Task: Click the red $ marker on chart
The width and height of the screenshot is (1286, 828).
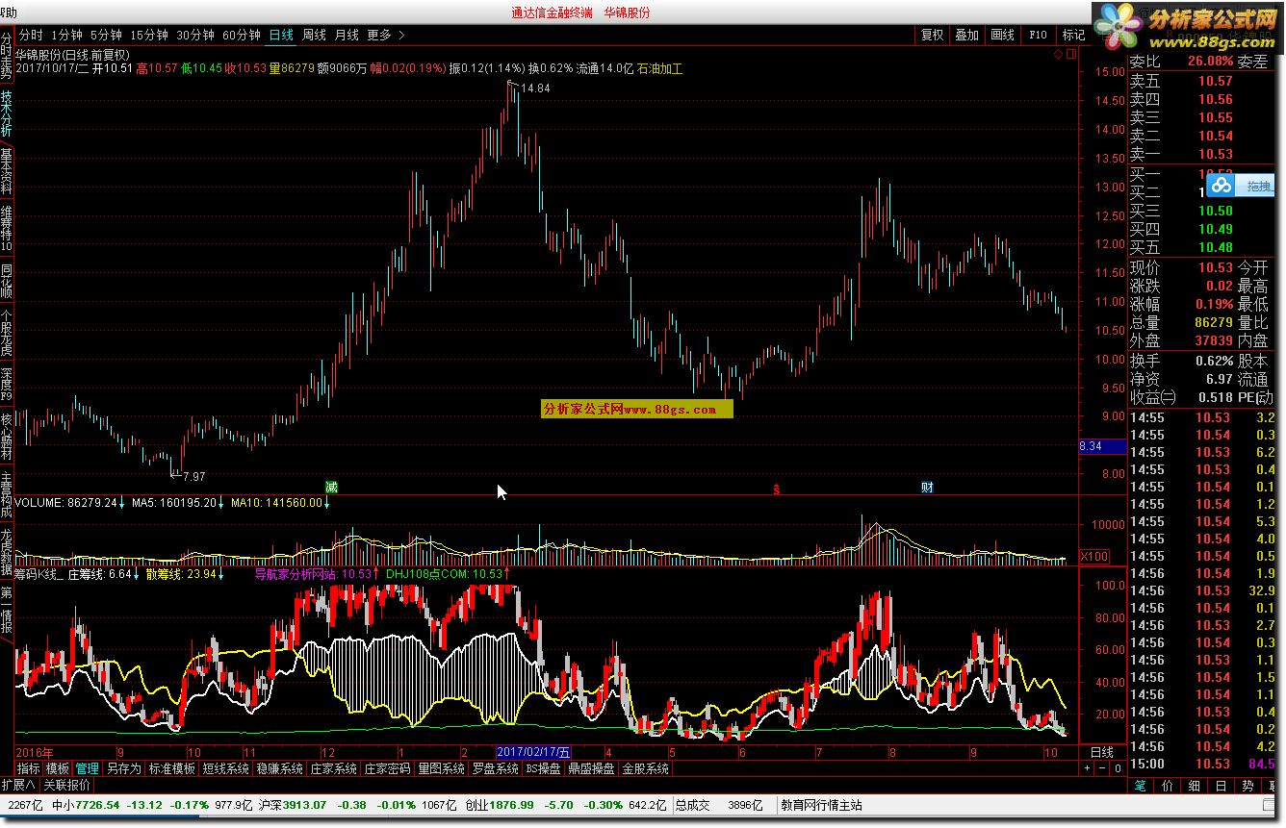Action: pos(777,489)
